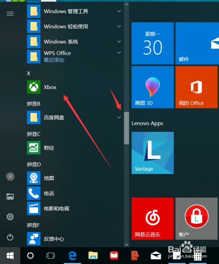The height and width of the screenshot is (264, 219).
Task: Expand the WPS Office folder chevron
Action: coord(119,53)
